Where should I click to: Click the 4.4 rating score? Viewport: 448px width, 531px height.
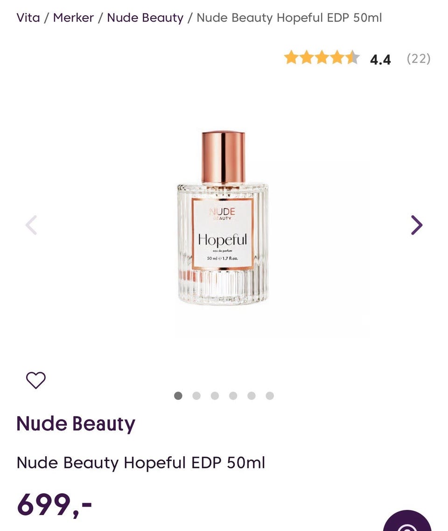pyautogui.click(x=380, y=60)
